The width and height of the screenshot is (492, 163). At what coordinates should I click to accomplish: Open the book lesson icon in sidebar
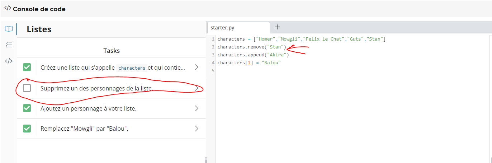pyautogui.click(x=9, y=29)
